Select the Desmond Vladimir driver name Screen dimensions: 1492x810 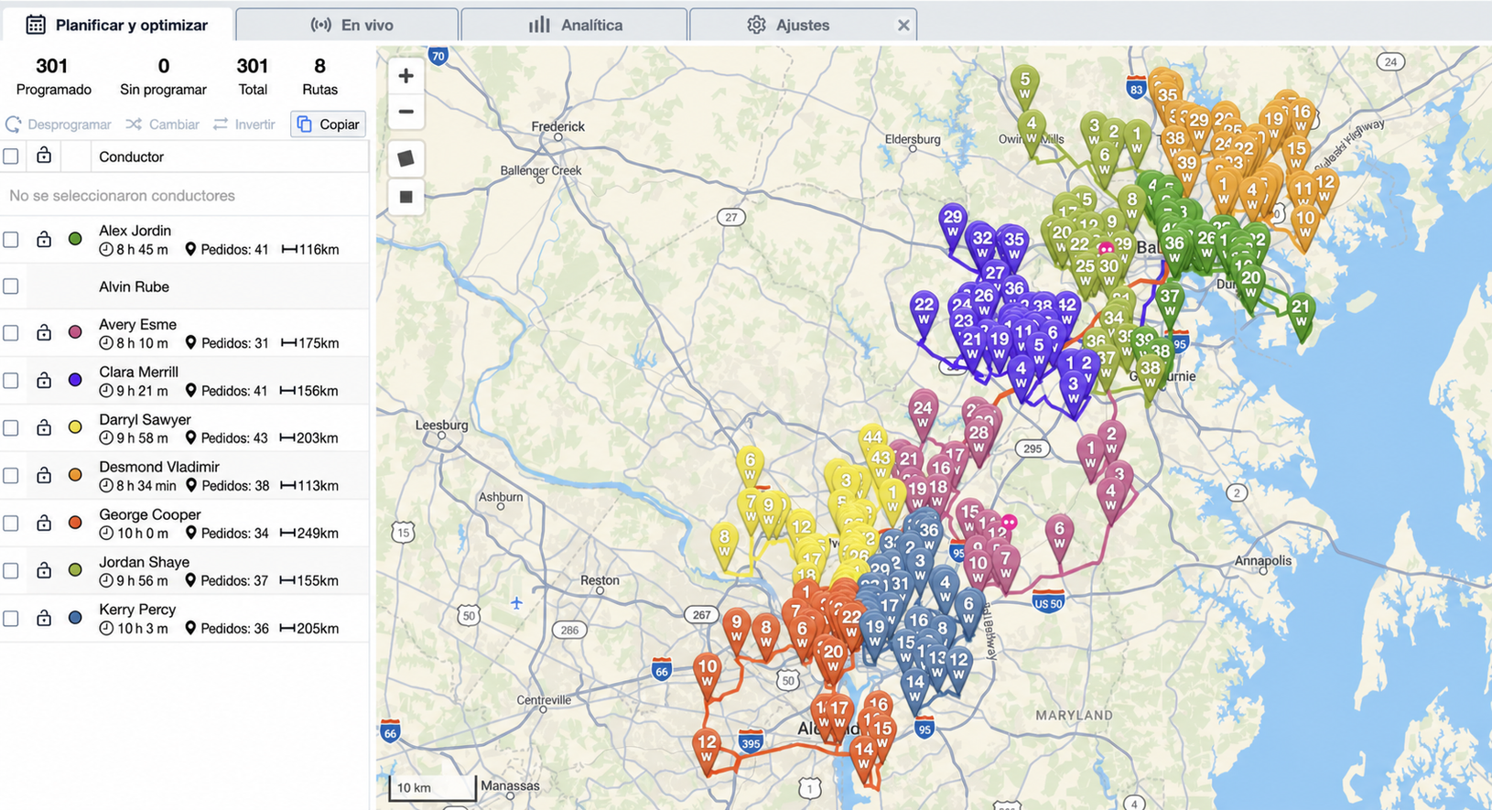click(x=159, y=467)
